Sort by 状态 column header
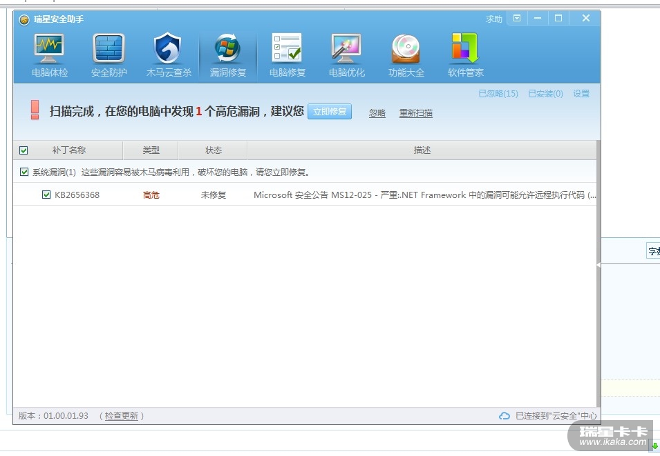660x456 pixels. pos(213,150)
